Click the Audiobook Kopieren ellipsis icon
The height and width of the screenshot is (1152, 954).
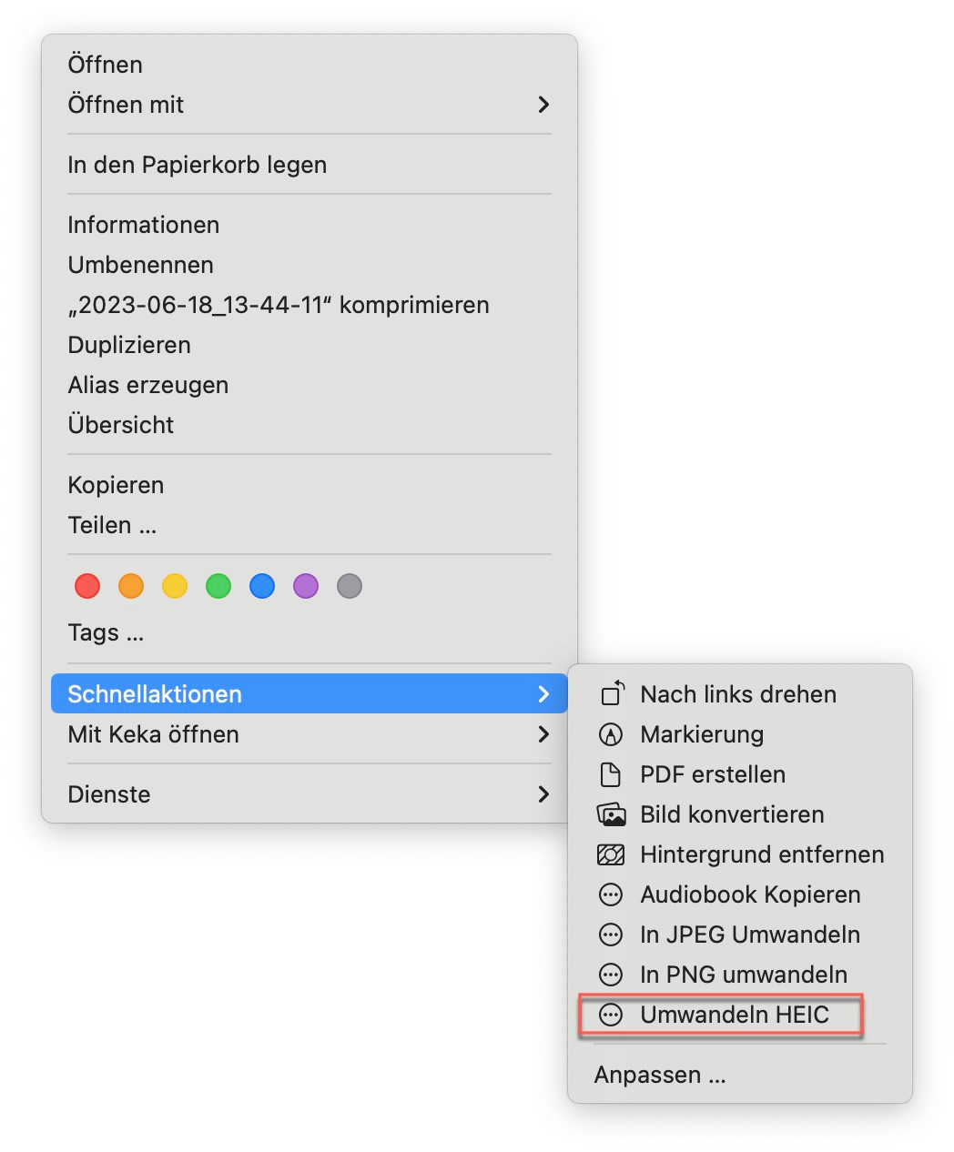point(611,894)
